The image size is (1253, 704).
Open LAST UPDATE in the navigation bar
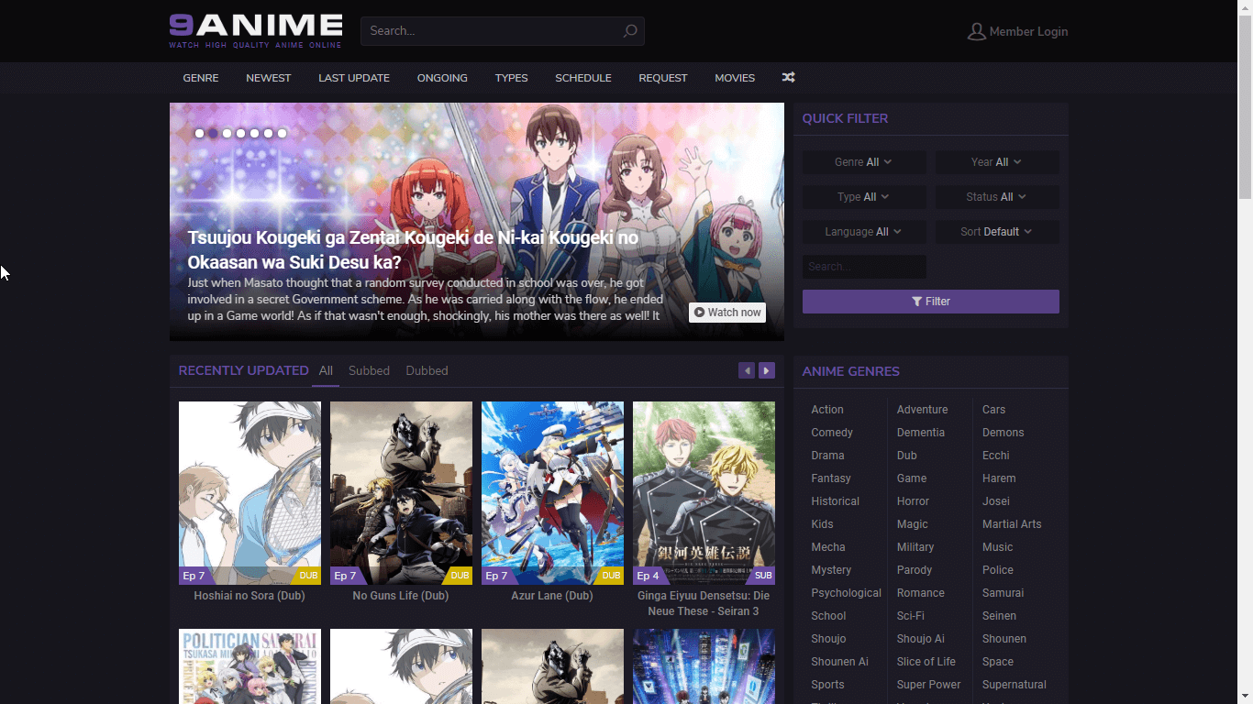coord(354,78)
